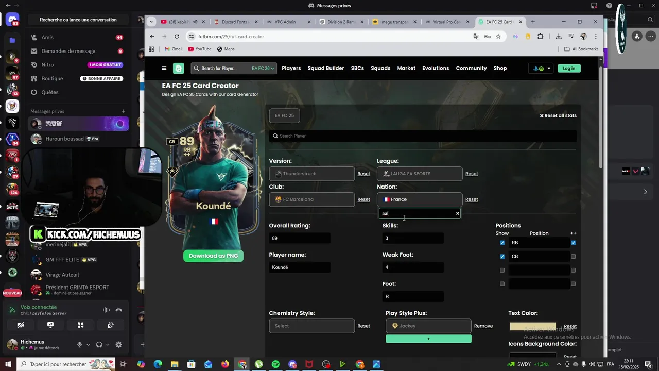
Task: Reset the Version field
Action: (363, 174)
